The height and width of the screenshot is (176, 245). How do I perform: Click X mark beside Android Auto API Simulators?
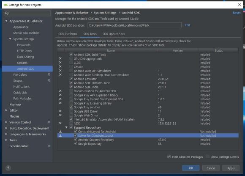pyautogui.click(x=60, y=71)
